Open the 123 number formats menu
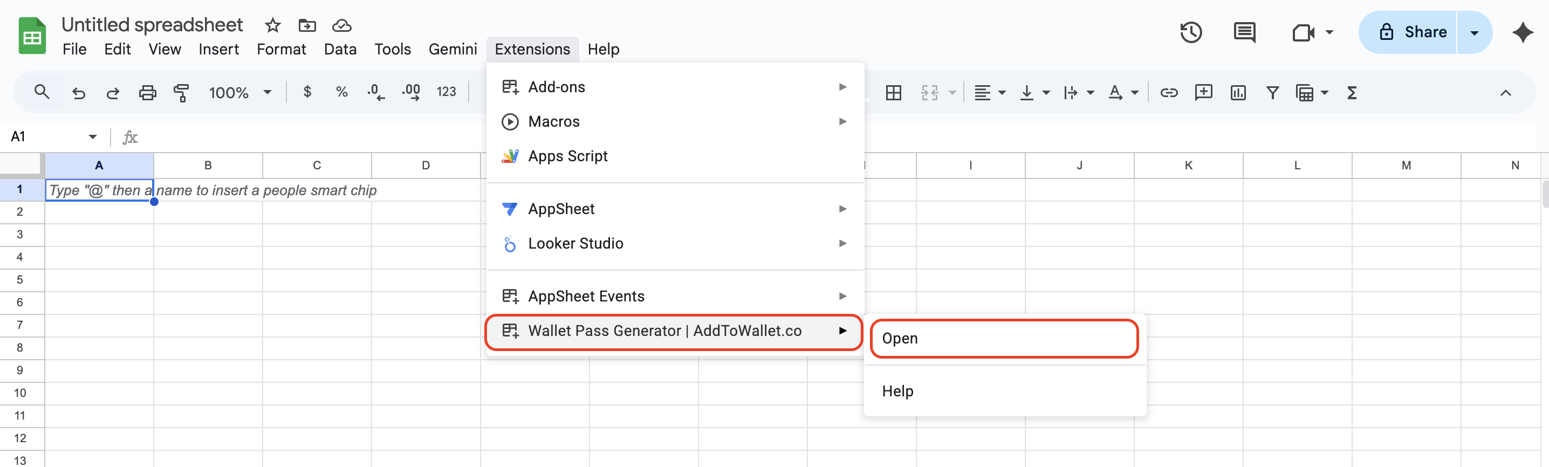 pyautogui.click(x=446, y=92)
